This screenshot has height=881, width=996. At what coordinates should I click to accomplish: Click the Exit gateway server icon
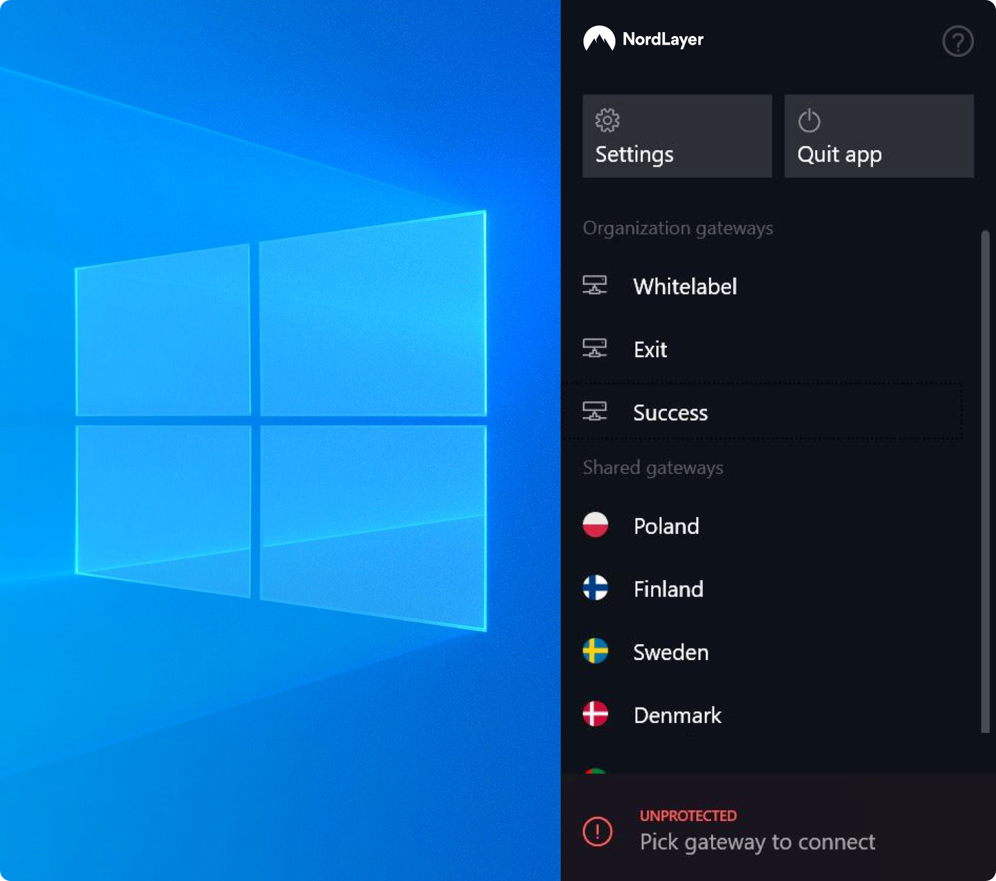tap(595, 348)
